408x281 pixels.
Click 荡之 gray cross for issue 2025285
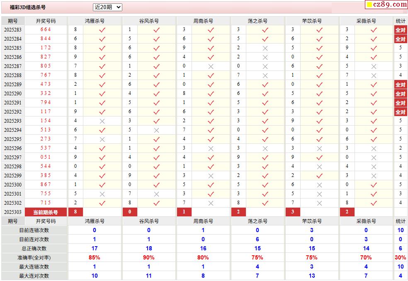click(265, 48)
